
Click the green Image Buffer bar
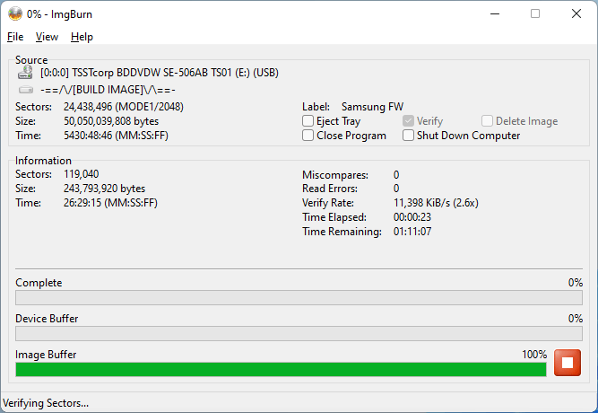pyautogui.click(x=281, y=369)
